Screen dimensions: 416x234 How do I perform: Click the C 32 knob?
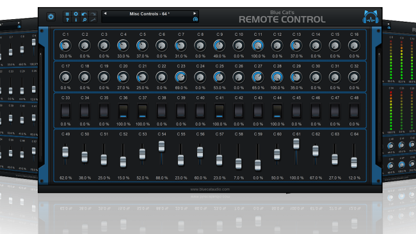click(x=354, y=77)
